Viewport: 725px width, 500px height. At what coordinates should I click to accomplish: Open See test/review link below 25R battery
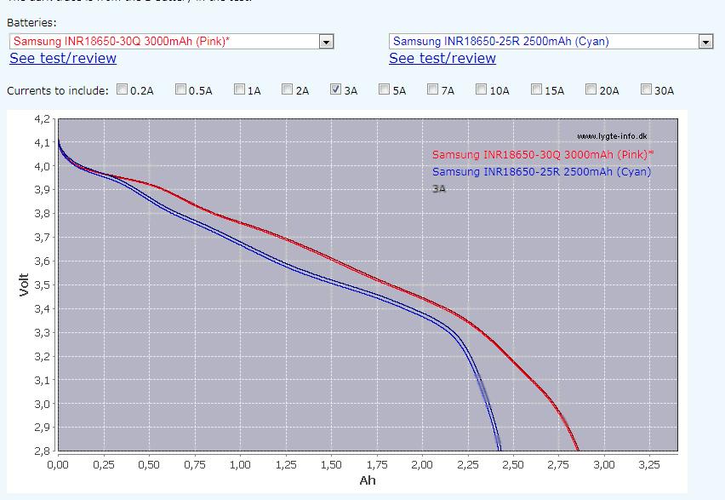pyautogui.click(x=442, y=58)
